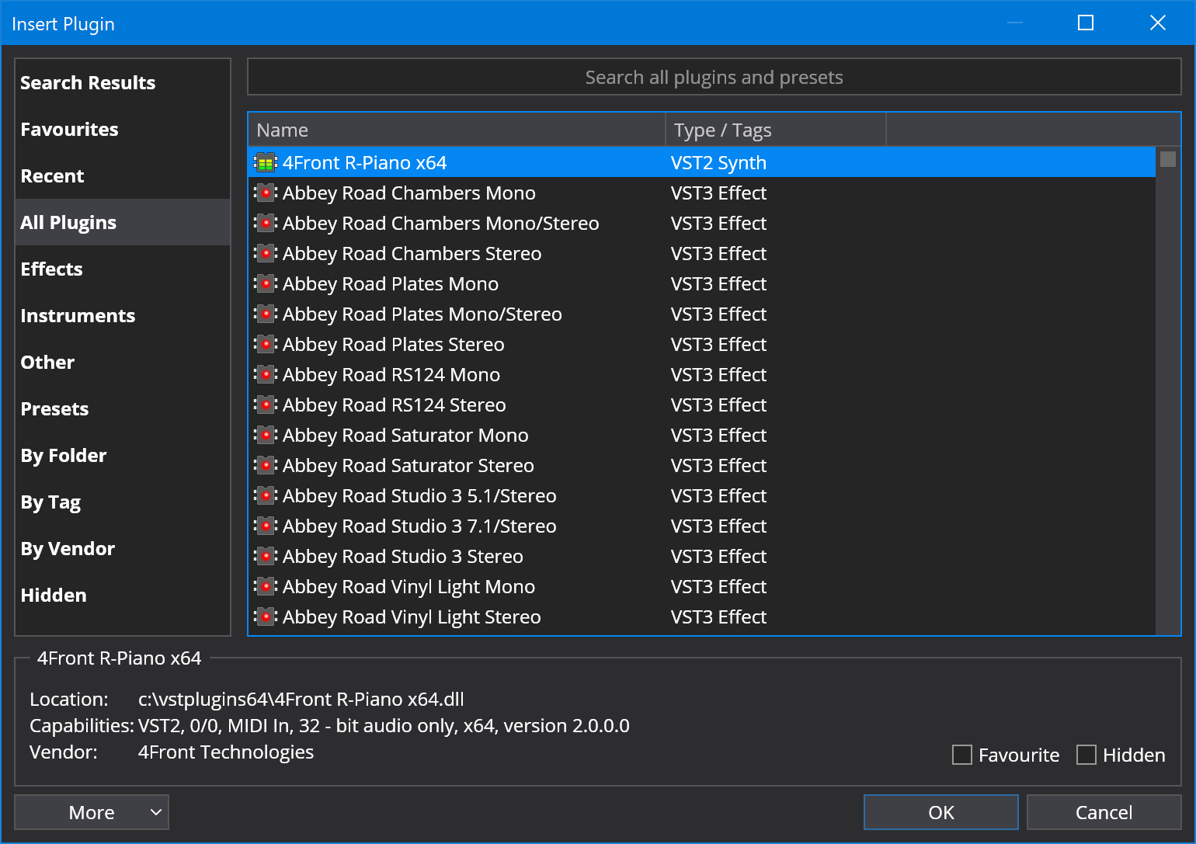Click the Abbey Road Plates Mono/Stereo plugin icon
Screen dimensions: 1196x844
(266, 314)
